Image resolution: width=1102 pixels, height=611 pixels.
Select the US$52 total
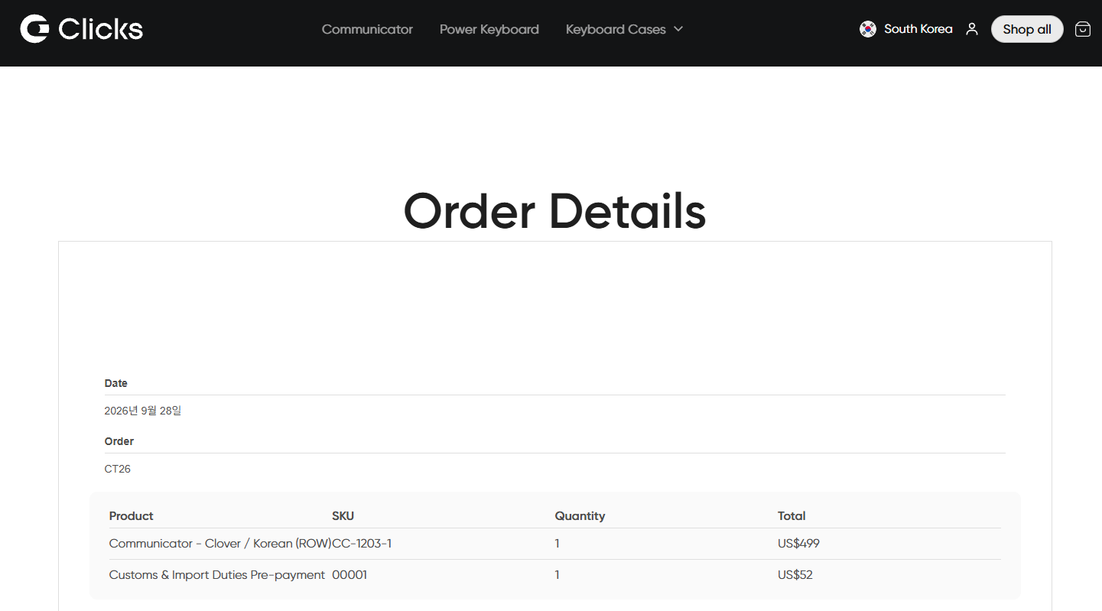point(795,575)
